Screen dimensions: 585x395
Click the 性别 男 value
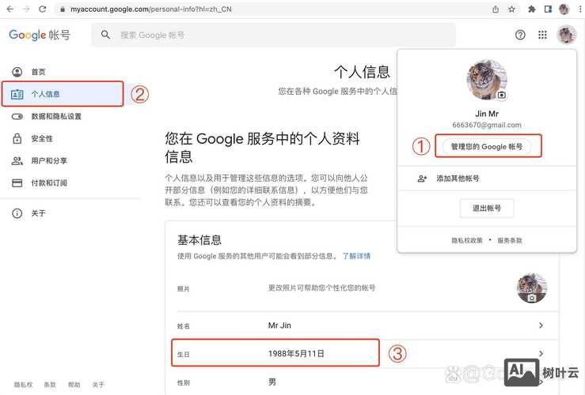click(x=272, y=382)
